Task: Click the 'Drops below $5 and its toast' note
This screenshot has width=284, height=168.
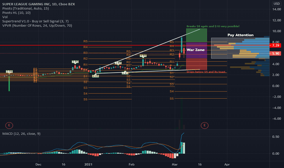Action: [x=206, y=72]
